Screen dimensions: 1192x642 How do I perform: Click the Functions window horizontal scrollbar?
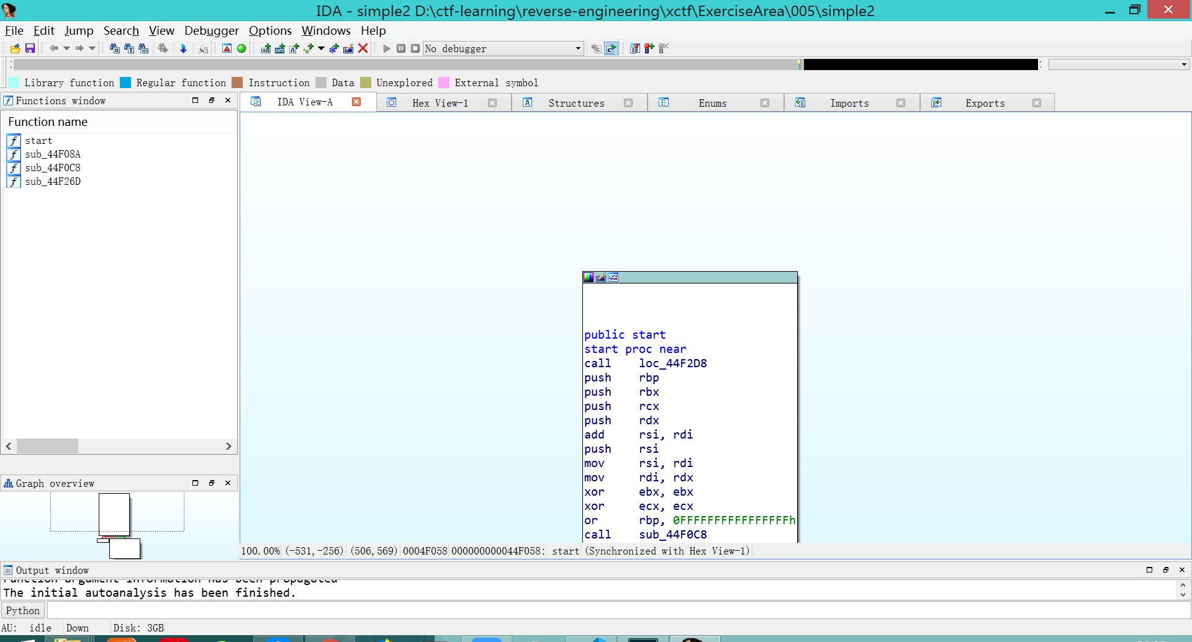click(x=48, y=445)
